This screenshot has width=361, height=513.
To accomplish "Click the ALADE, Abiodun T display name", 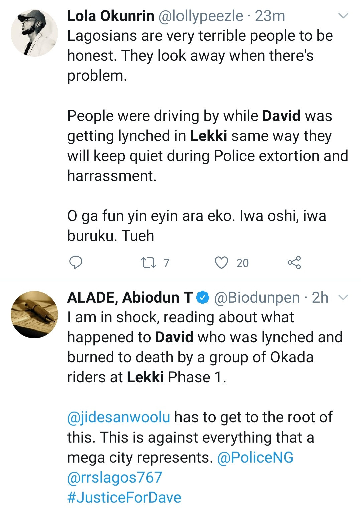I will coord(130,297).
